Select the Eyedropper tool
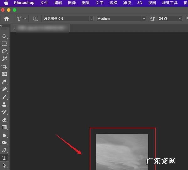Image resolution: width=188 pixels, height=170 pixels. (x=4, y=82)
